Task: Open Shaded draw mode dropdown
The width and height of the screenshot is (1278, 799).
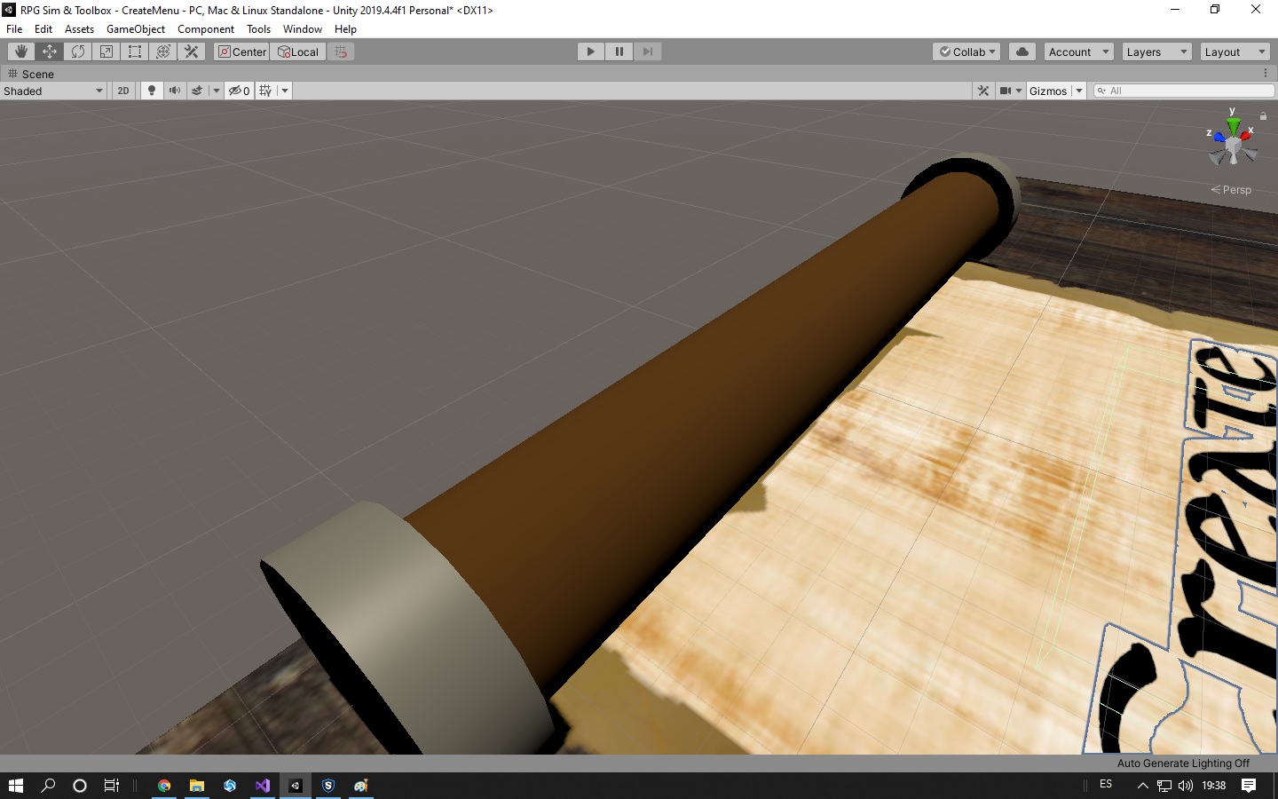Action: [x=53, y=91]
